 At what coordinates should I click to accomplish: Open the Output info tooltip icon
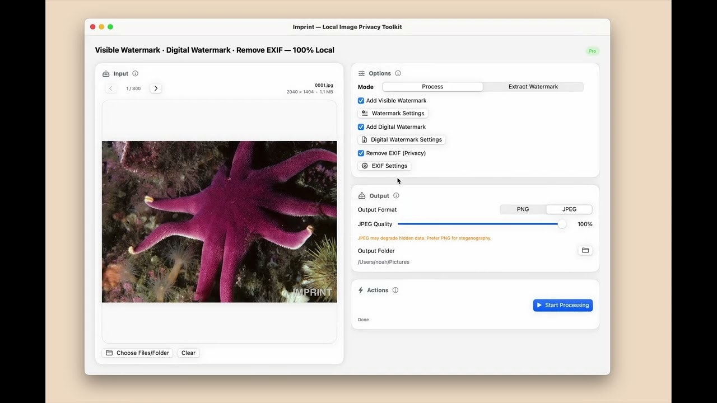tap(396, 196)
